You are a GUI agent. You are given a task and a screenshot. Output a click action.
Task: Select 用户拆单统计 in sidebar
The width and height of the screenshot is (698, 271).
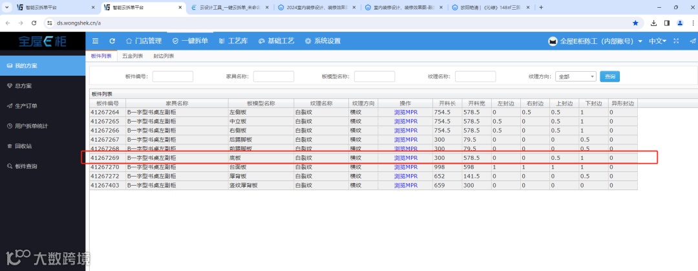[43, 126]
